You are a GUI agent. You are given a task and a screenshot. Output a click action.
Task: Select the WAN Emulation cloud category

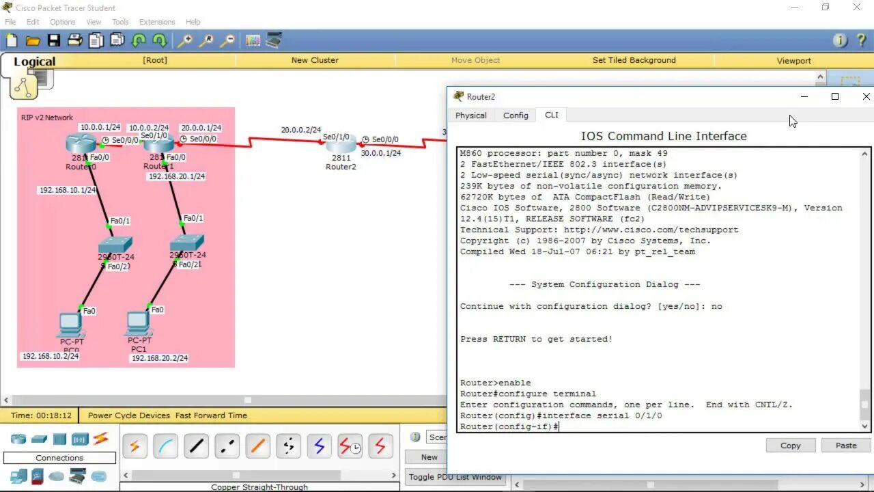[x=57, y=476]
